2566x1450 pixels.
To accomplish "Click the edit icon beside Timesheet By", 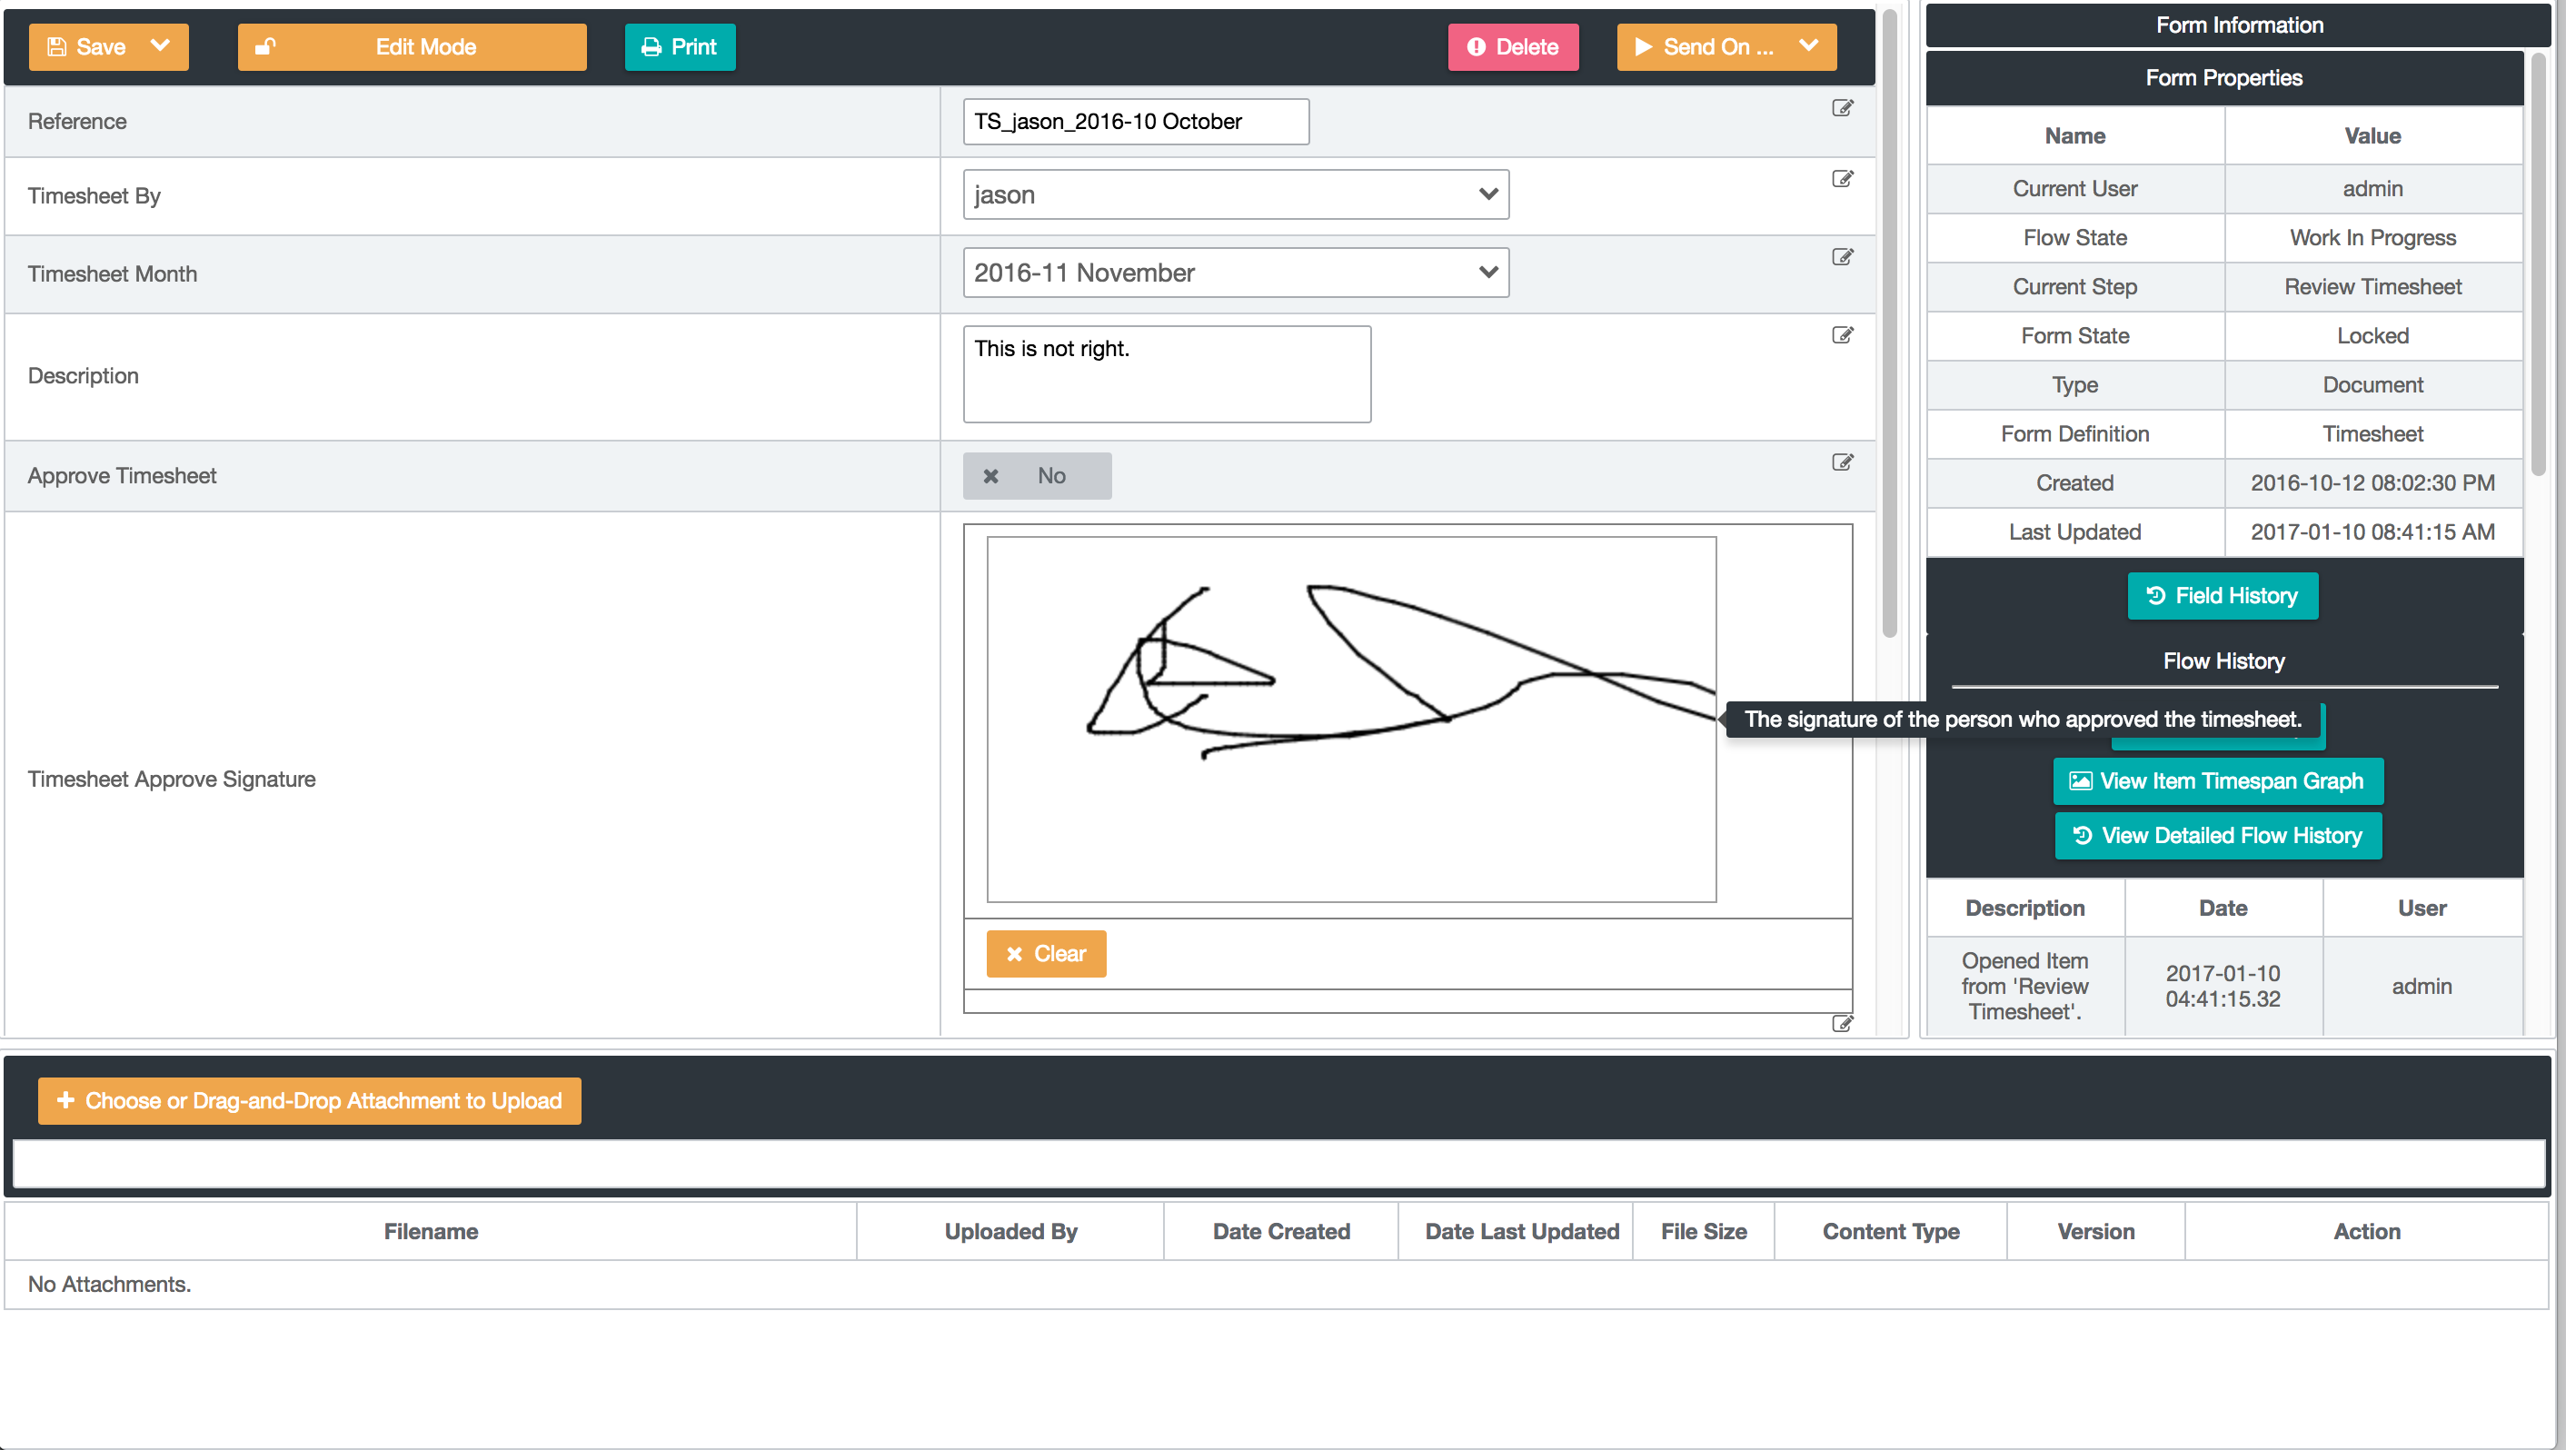I will coord(1842,178).
